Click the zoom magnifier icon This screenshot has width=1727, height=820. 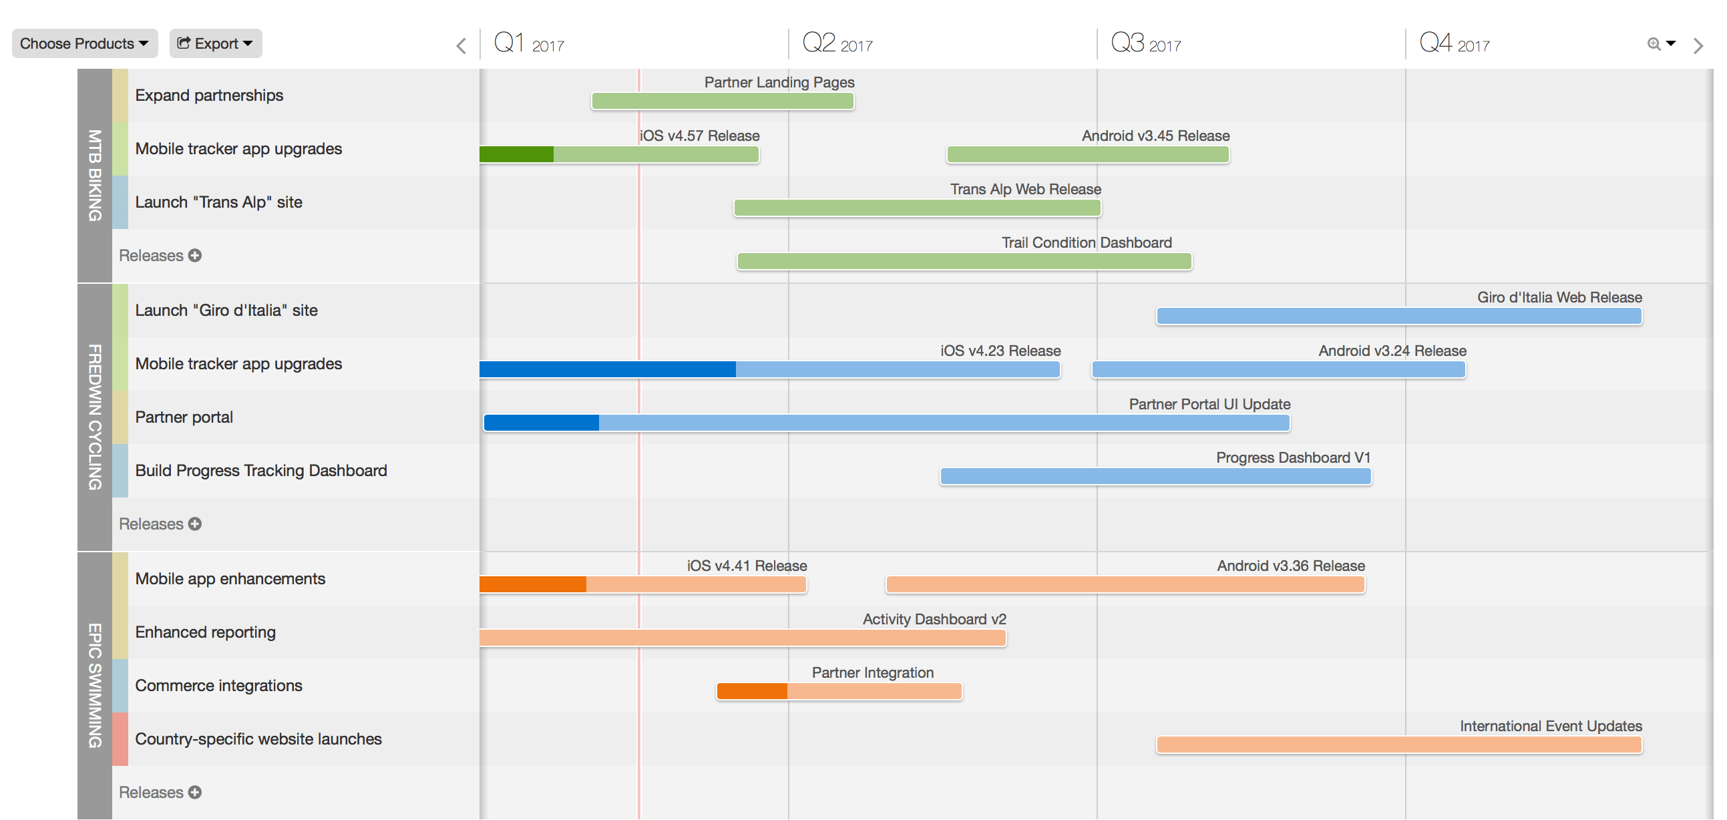pyautogui.click(x=1654, y=44)
